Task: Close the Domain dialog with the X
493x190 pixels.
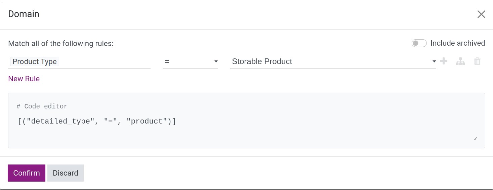Action: 481,14
